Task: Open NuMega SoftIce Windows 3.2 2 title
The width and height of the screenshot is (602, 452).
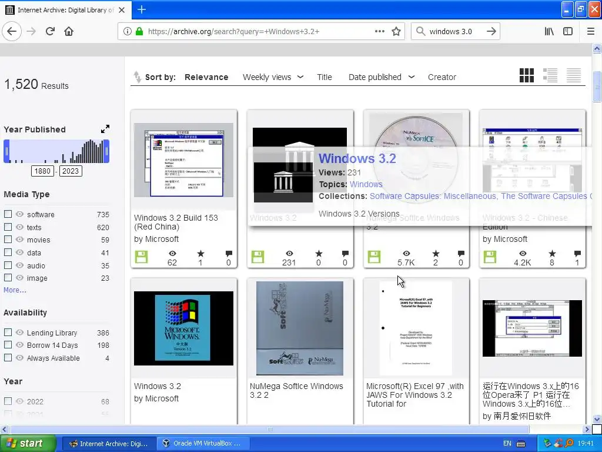Action: [296, 391]
